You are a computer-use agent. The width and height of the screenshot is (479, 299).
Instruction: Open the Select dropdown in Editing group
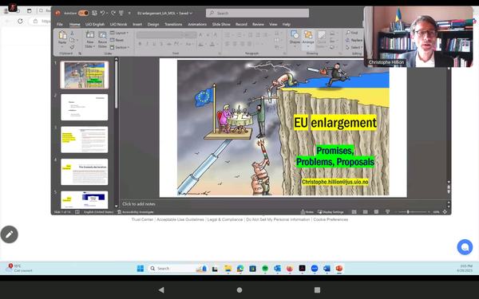pos(354,47)
